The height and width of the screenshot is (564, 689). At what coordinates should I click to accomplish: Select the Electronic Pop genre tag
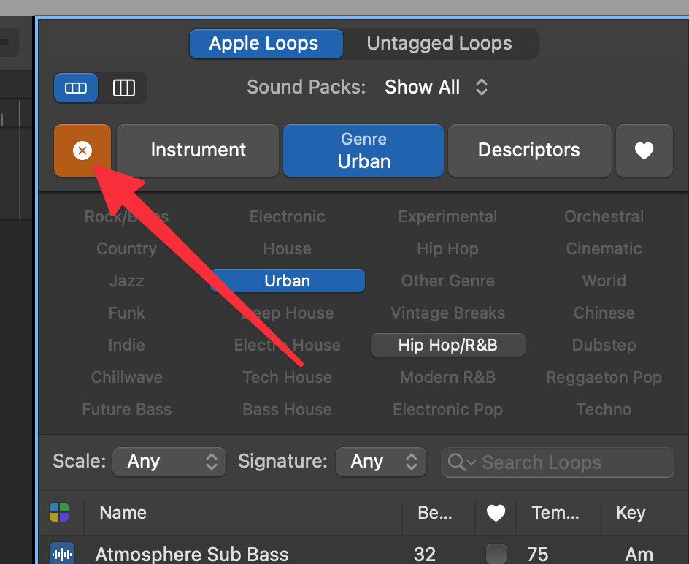click(x=447, y=409)
